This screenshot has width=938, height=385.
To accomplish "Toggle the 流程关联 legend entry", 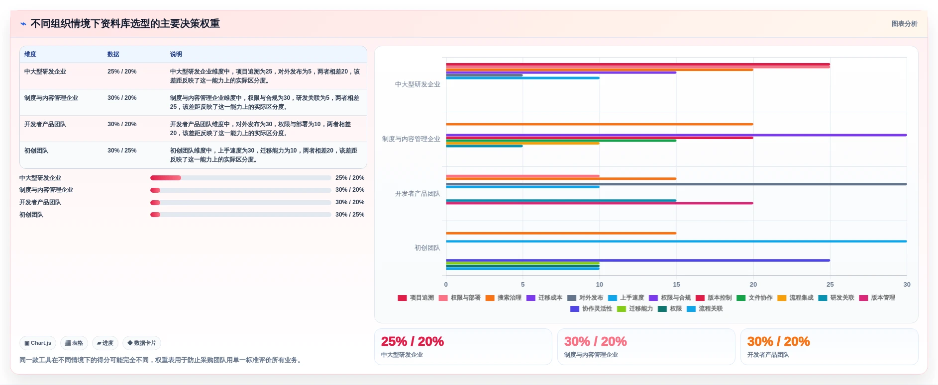I will click(704, 308).
